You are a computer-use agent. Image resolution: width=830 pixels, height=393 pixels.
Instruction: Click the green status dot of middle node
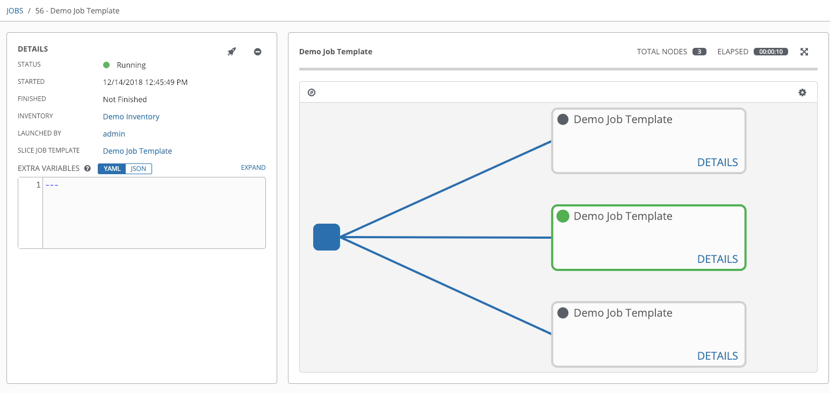pos(562,216)
